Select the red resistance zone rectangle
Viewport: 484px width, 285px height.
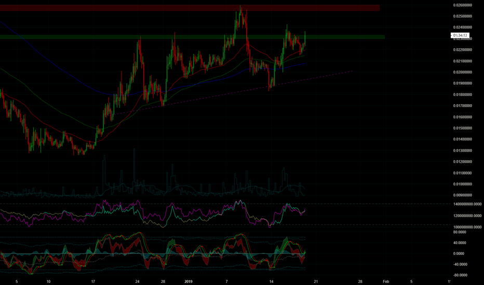pyautogui.click(x=190, y=8)
